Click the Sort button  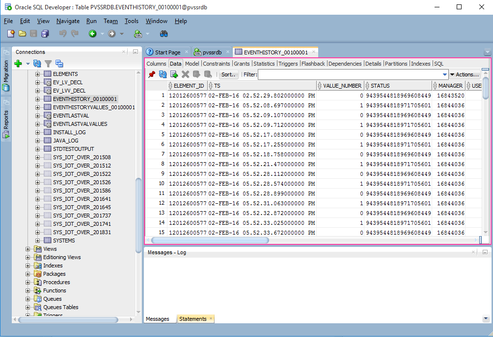228,74
